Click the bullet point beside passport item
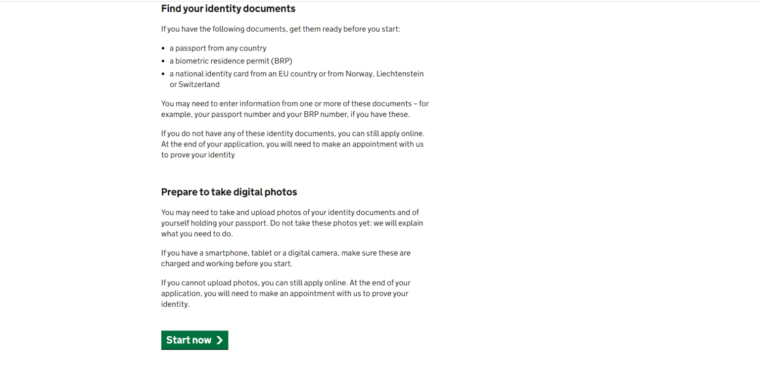This screenshot has width=760, height=372. click(163, 48)
